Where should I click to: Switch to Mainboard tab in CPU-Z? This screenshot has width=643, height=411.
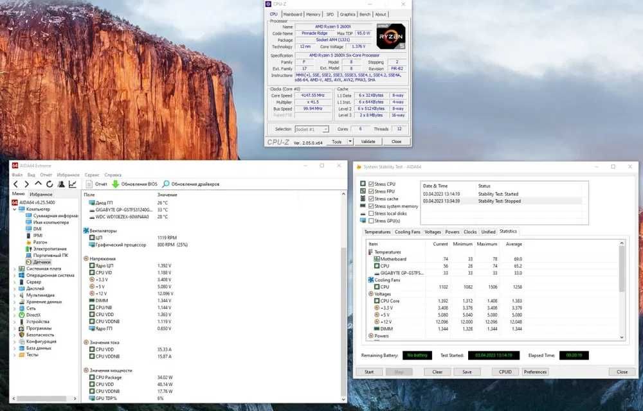click(x=293, y=14)
